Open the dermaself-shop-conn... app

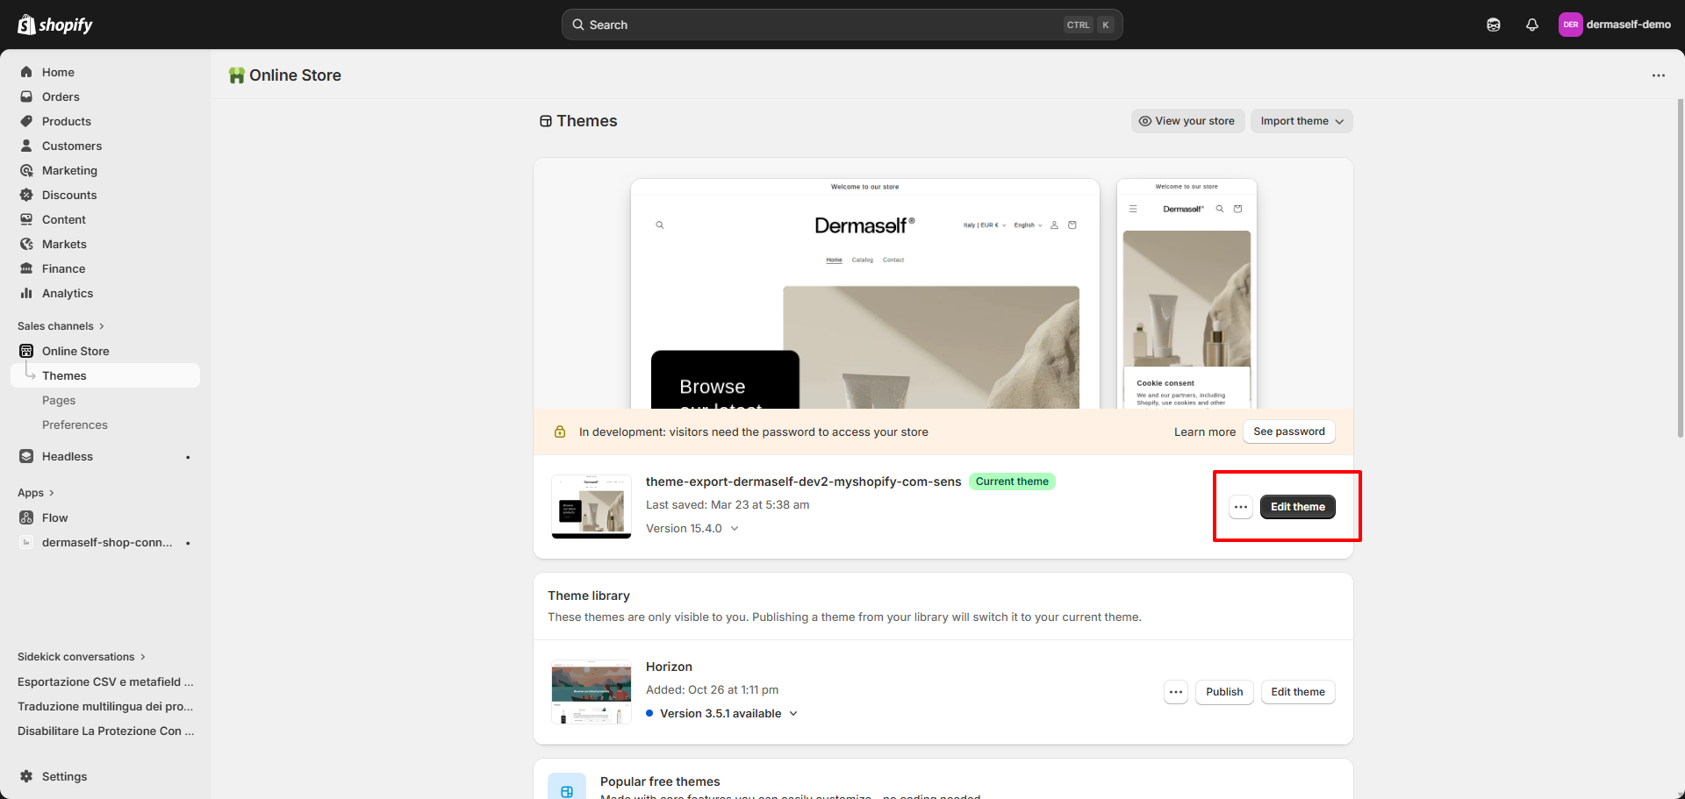tap(105, 542)
